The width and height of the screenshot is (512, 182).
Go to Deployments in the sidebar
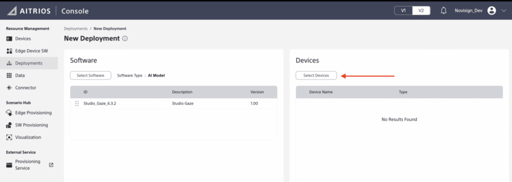[x=28, y=63]
